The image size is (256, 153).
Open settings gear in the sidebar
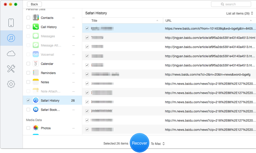11,84
